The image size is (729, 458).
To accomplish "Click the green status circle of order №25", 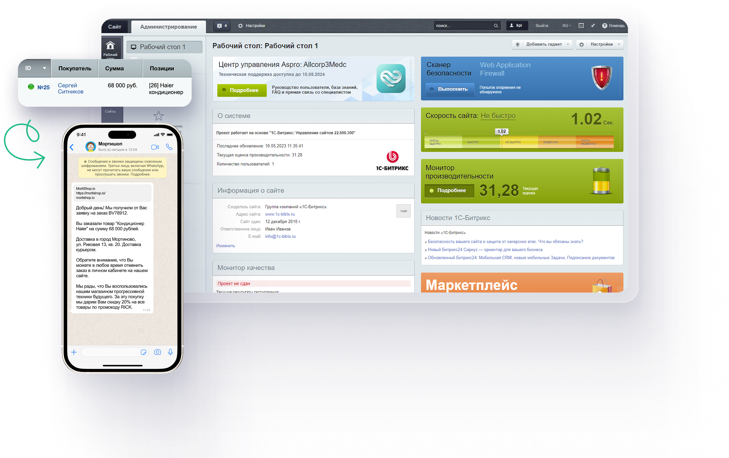I will click(x=31, y=87).
